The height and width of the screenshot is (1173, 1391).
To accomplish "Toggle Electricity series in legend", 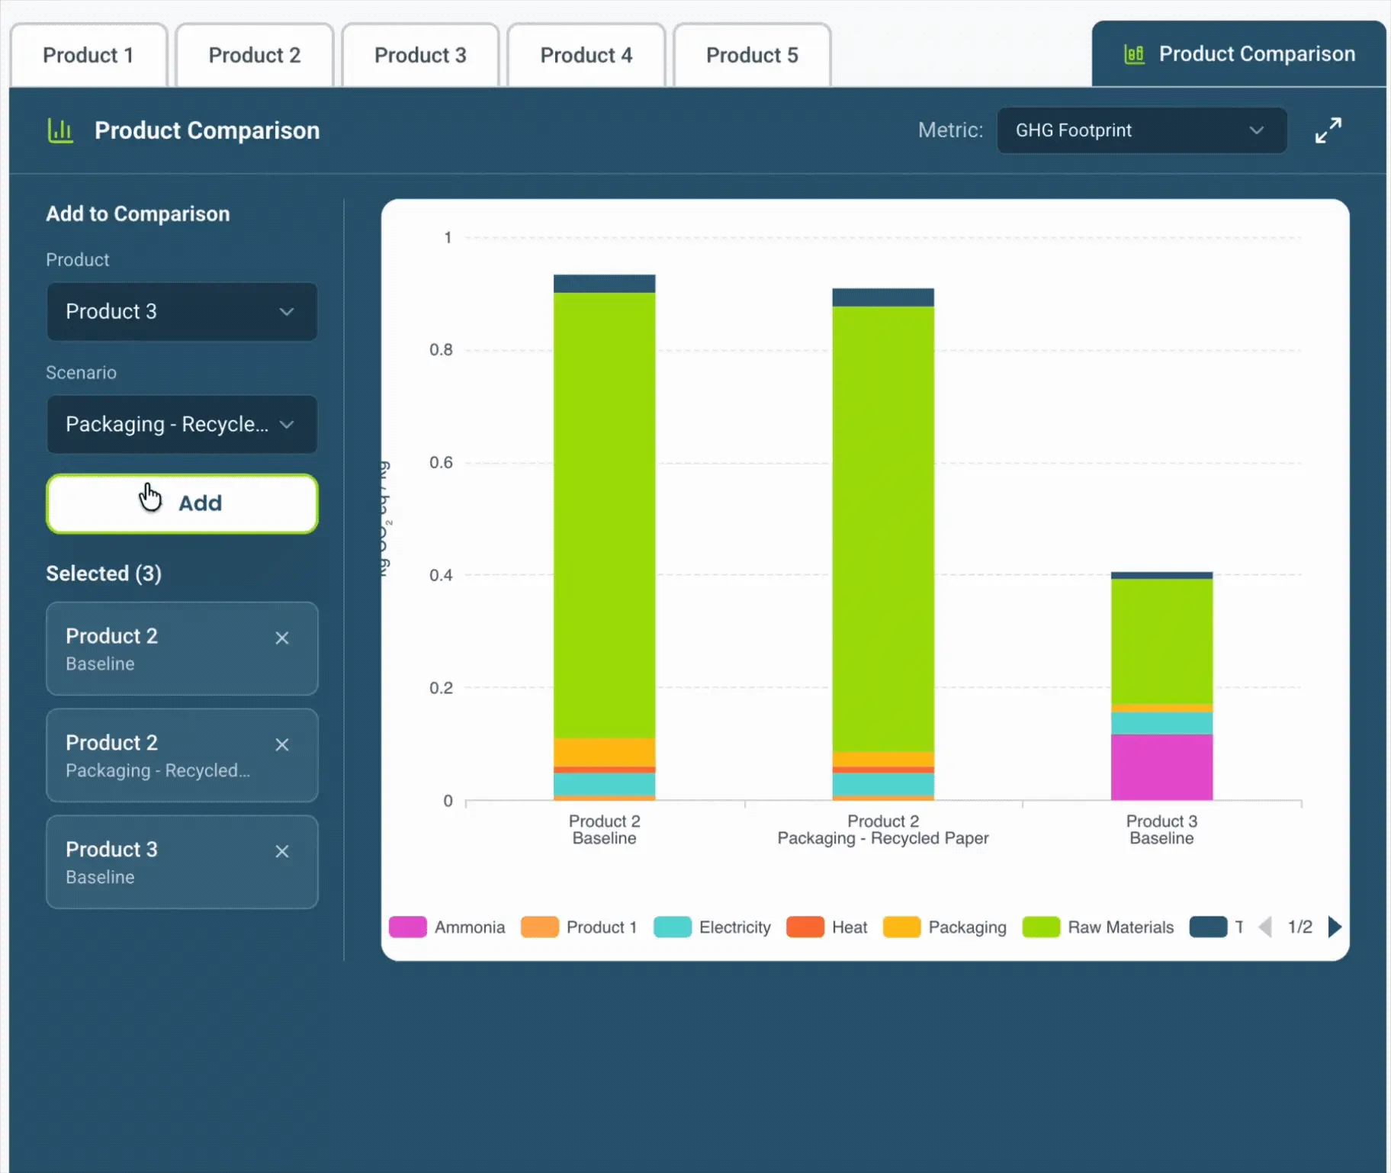I will pyautogui.click(x=712, y=927).
